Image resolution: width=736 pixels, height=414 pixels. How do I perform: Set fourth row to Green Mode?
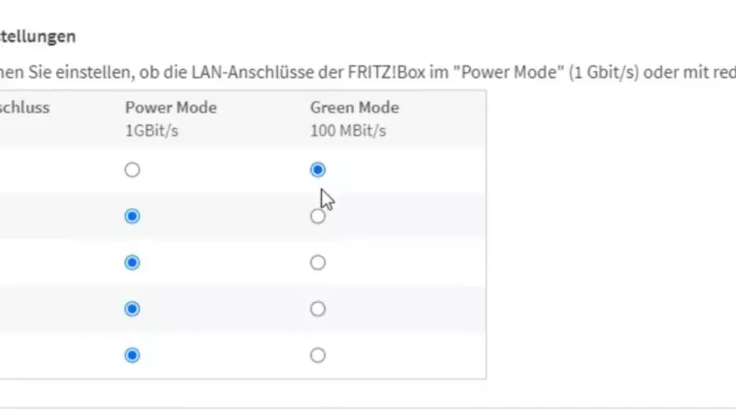317,309
